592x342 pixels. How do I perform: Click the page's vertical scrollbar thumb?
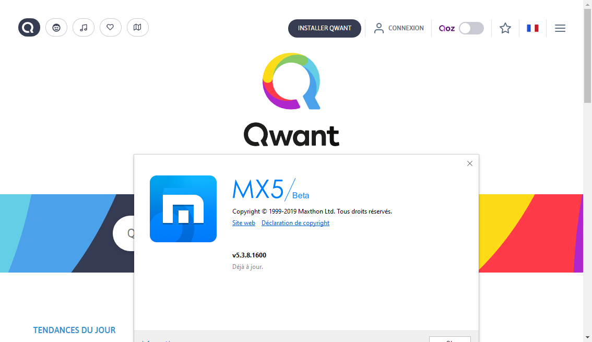[x=587, y=55]
